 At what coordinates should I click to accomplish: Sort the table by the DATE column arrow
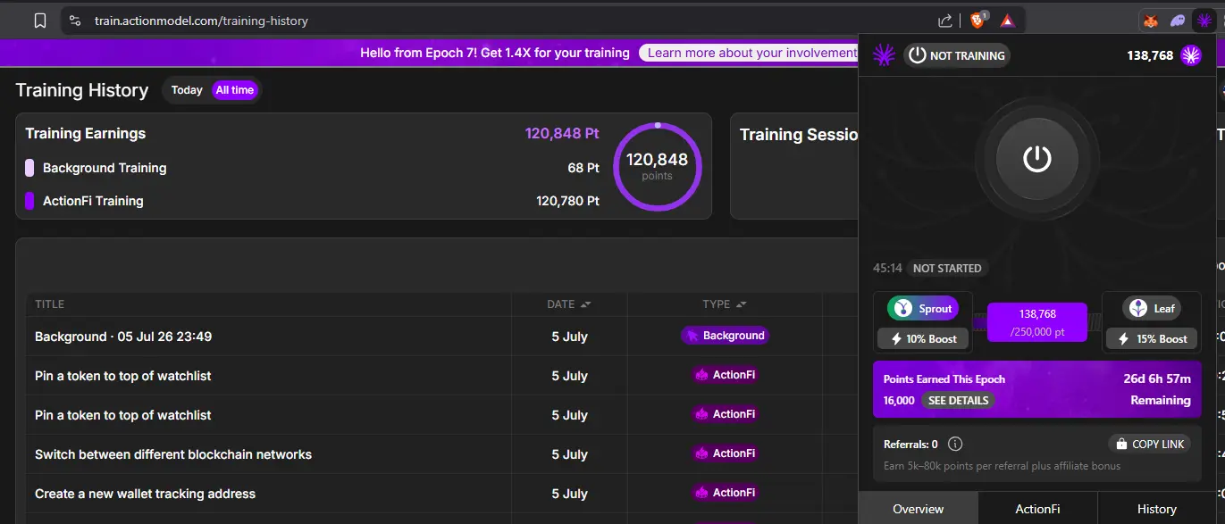click(x=585, y=304)
